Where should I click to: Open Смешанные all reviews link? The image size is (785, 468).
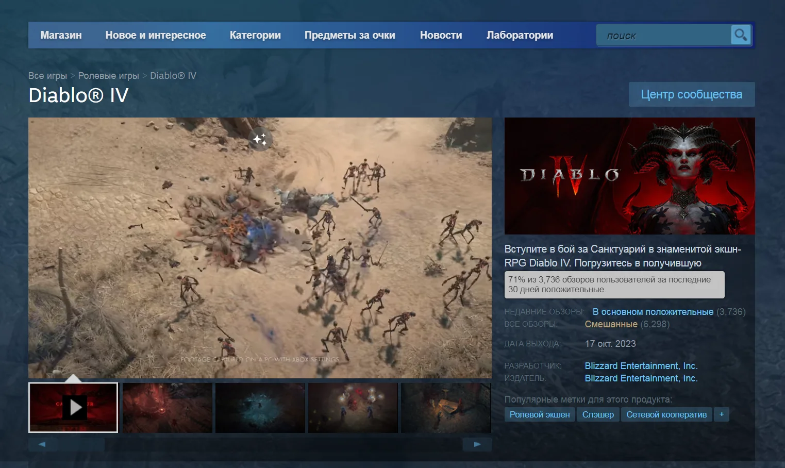click(611, 324)
